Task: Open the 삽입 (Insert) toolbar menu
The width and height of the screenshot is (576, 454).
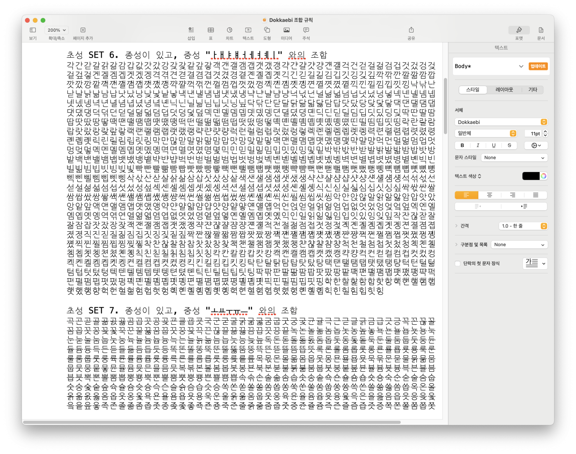Action: (x=191, y=30)
